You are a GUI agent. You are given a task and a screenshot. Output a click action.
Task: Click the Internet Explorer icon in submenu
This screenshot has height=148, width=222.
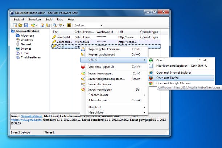coord(151,73)
